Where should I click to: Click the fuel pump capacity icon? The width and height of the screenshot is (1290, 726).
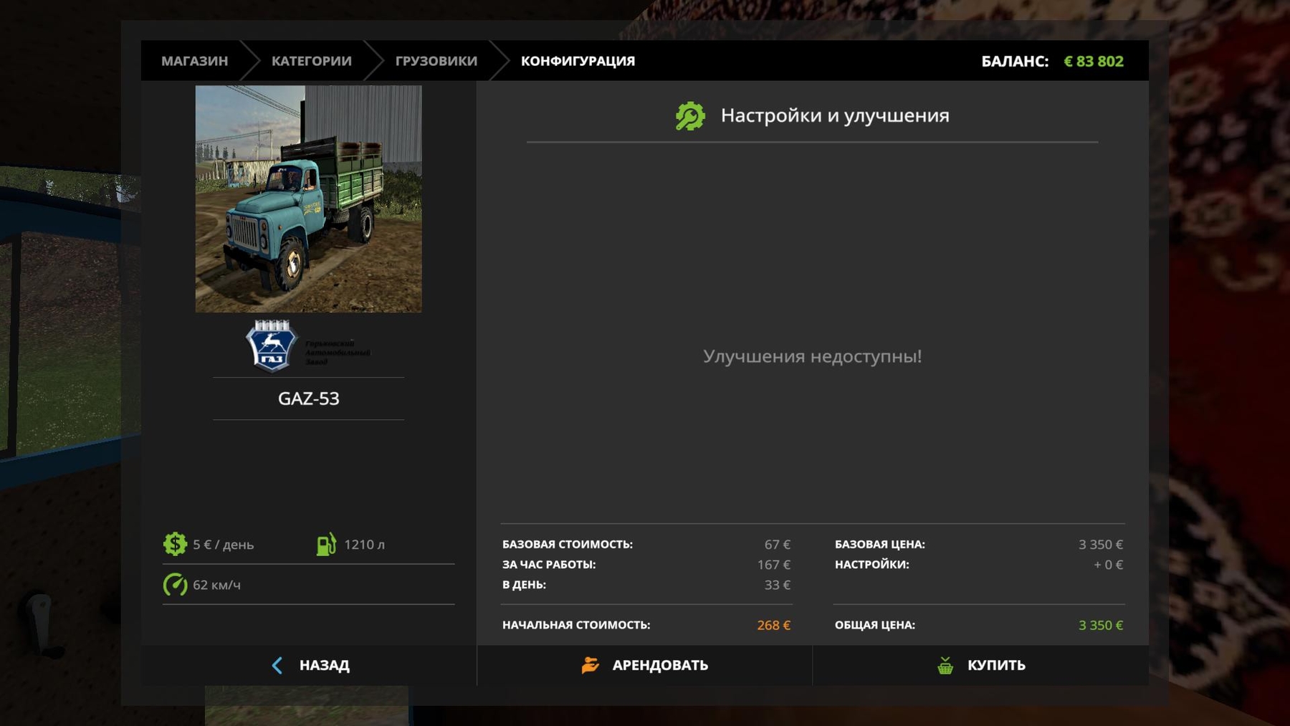click(326, 544)
